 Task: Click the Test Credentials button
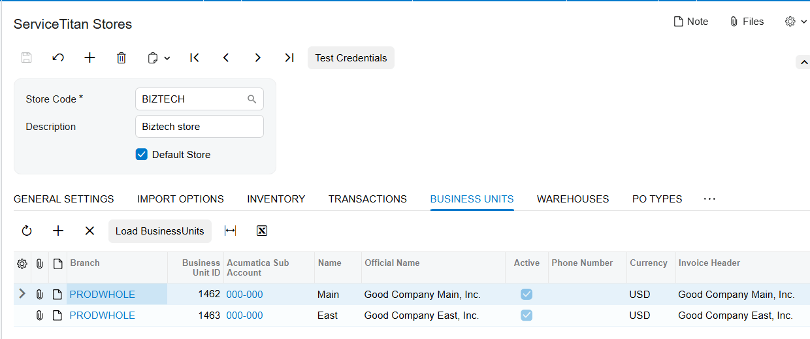[351, 57]
